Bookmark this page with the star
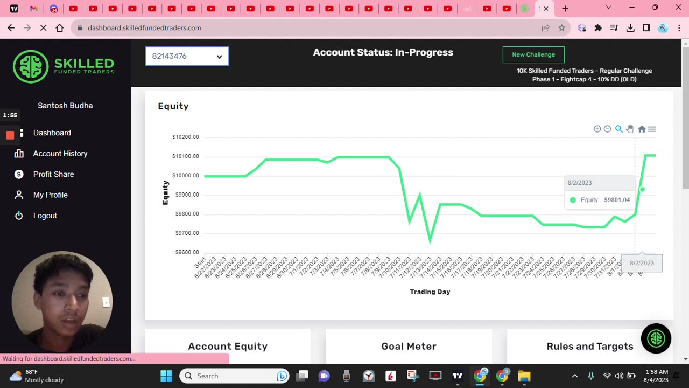This screenshot has width=689, height=388. tap(561, 28)
